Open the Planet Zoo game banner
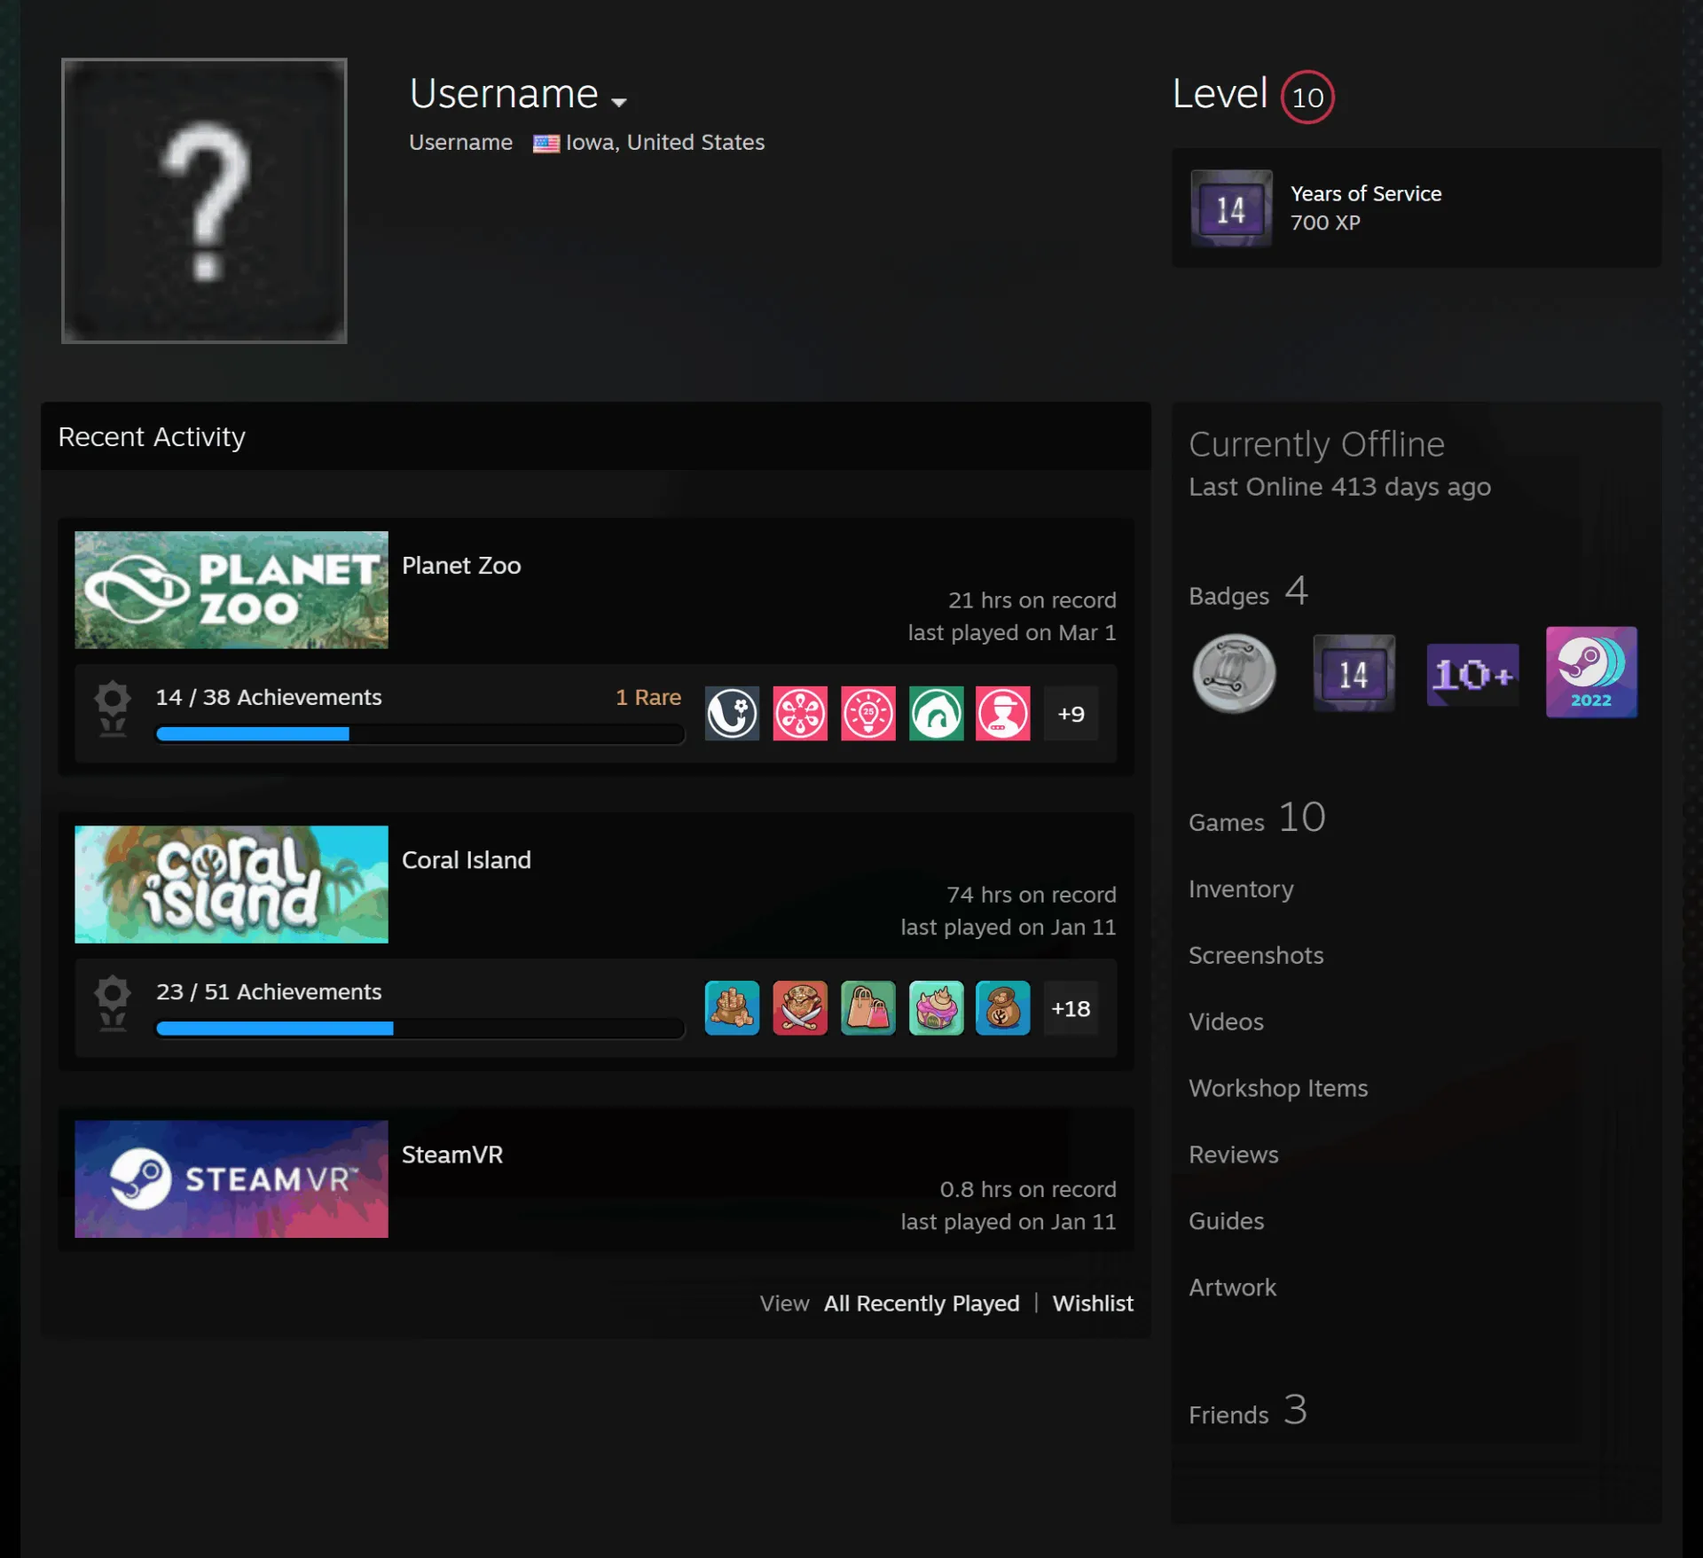 click(x=232, y=589)
